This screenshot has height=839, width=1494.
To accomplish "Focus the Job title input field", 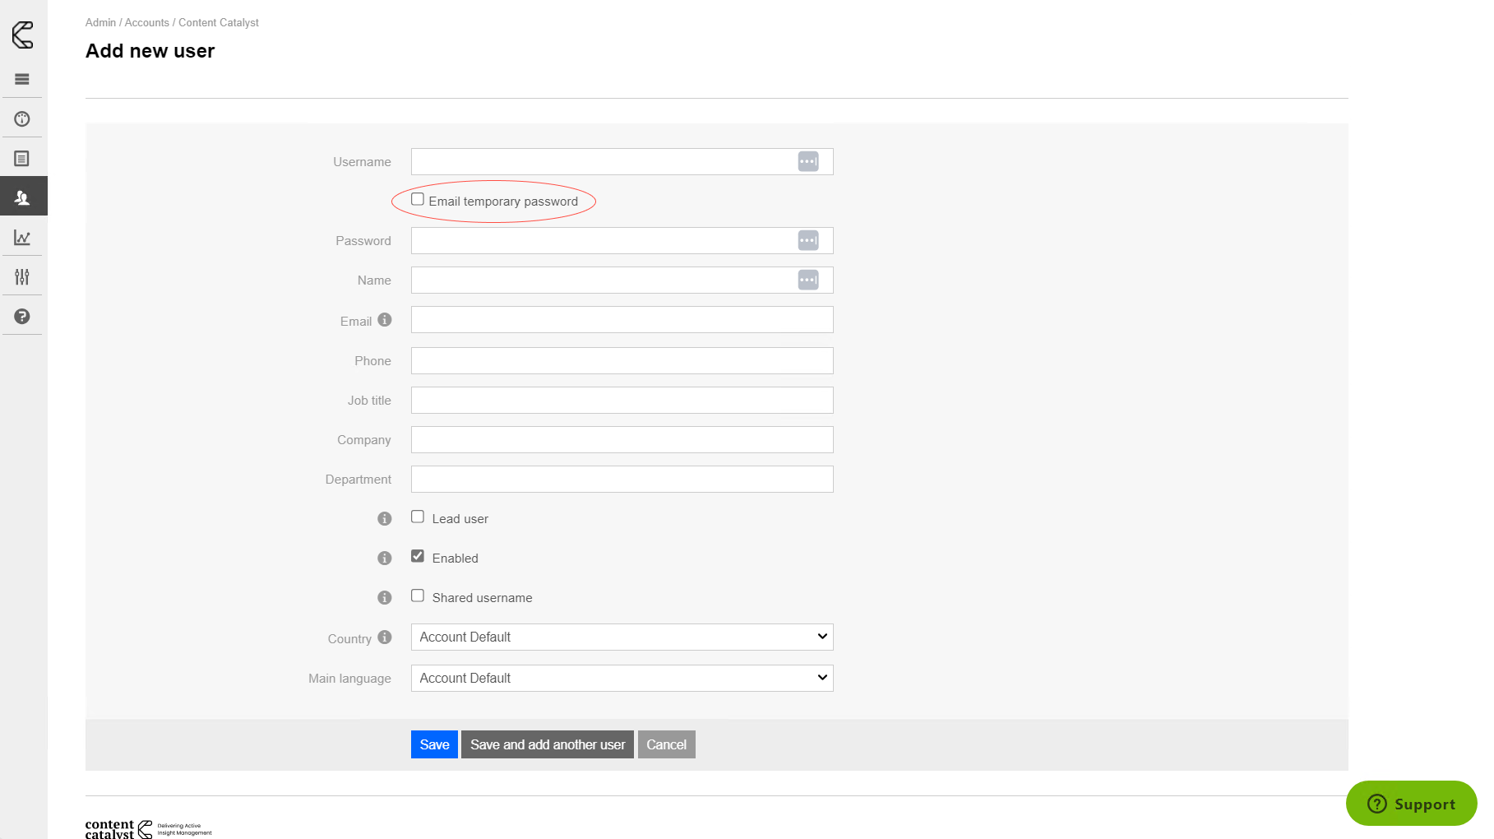I will pyautogui.click(x=622, y=401).
